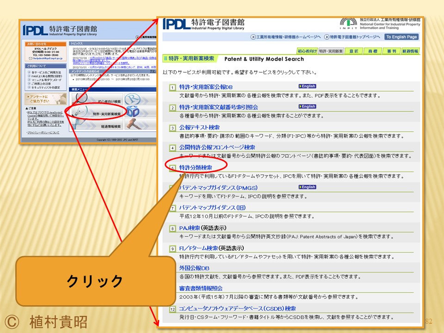Click the 検索メニュー section header
444x333 pixels.
click(113, 89)
